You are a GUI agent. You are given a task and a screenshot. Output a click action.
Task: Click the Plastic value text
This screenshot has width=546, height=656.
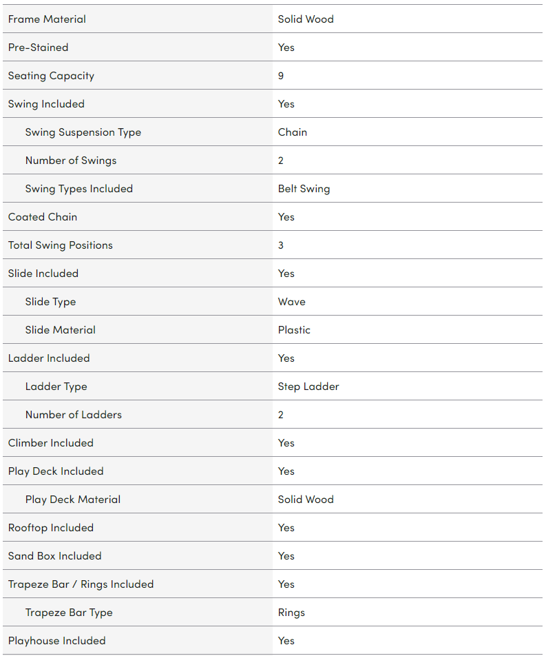coord(294,330)
